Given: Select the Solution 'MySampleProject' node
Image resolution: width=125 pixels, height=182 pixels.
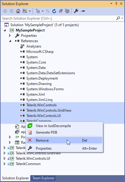Looking at the screenshot, I should pyautogui.click(x=44, y=25).
